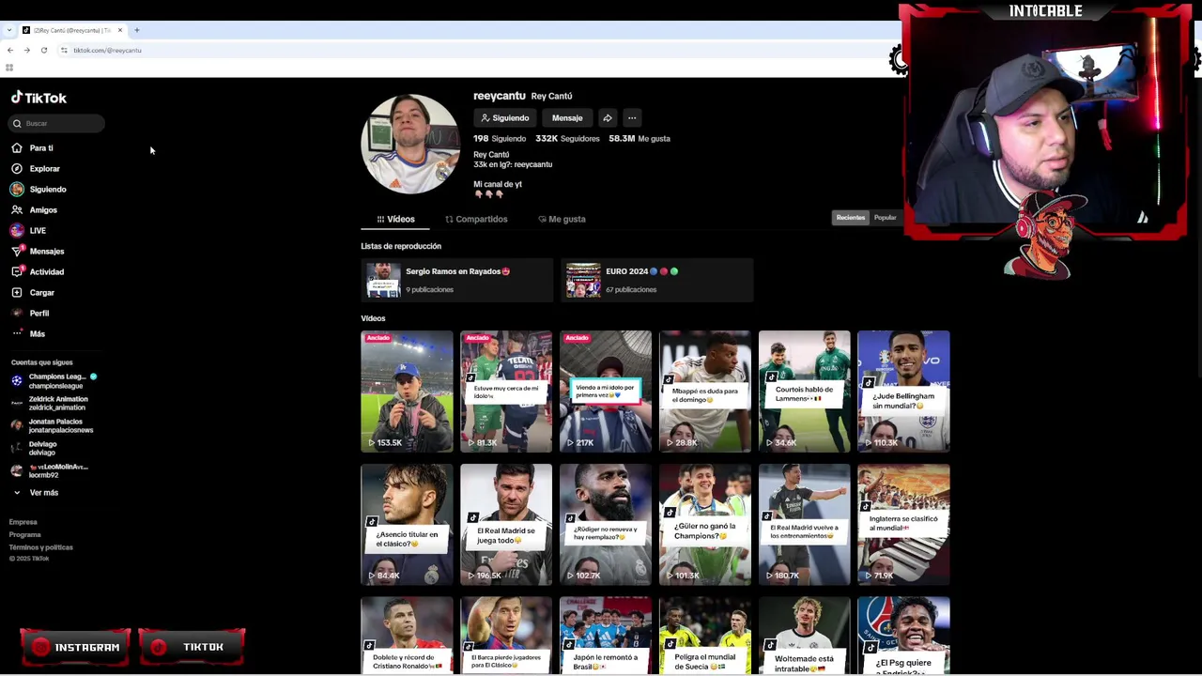
Task: Click the Buscar search field
Action: coord(57,123)
